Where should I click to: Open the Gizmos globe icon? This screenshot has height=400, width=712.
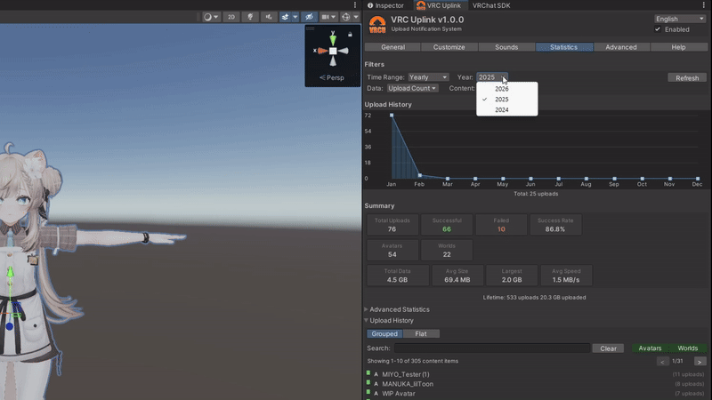(x=346, y=17)
